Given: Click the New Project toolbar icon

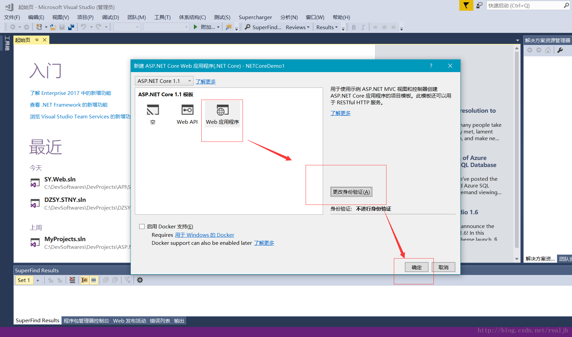Looking at the screenshot, I should click(39, 27).
